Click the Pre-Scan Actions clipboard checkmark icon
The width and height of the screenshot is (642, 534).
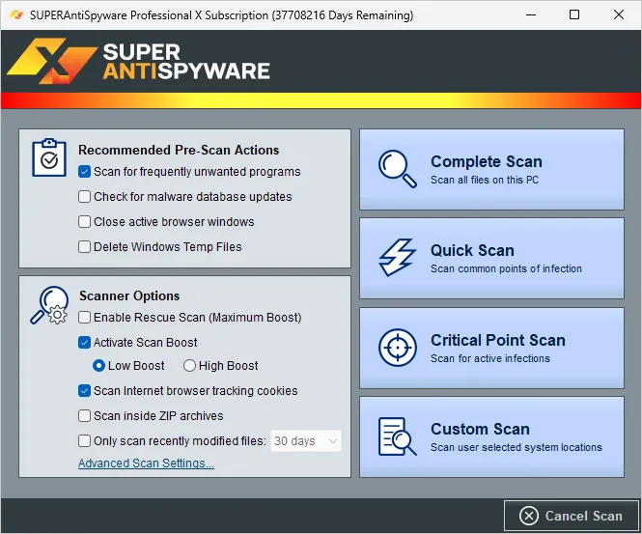(x=49, y=157)
